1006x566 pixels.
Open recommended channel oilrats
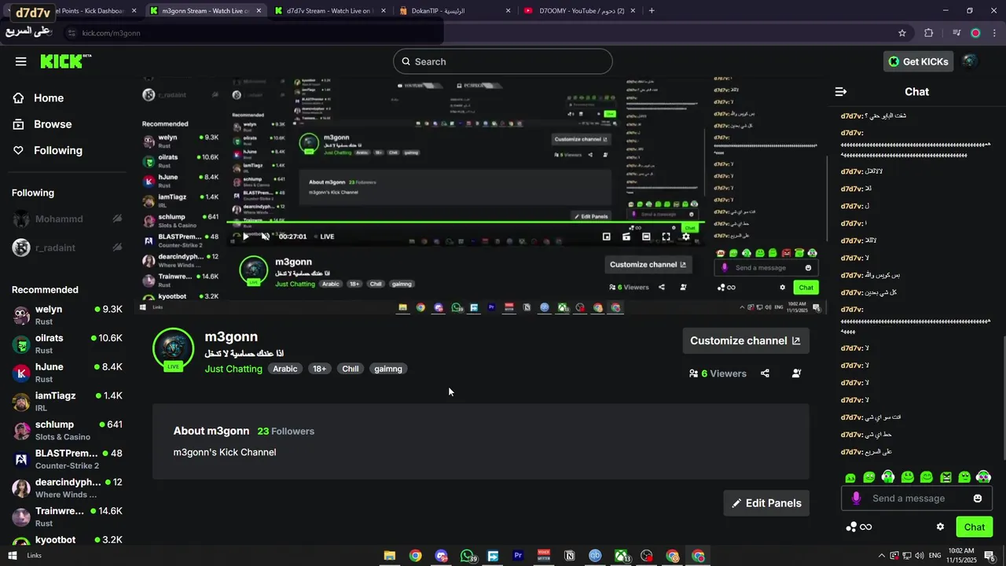tap(67, 344)
